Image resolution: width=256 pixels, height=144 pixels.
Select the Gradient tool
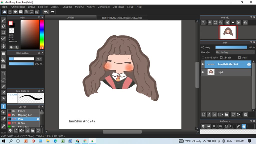(x=3, y=66)
